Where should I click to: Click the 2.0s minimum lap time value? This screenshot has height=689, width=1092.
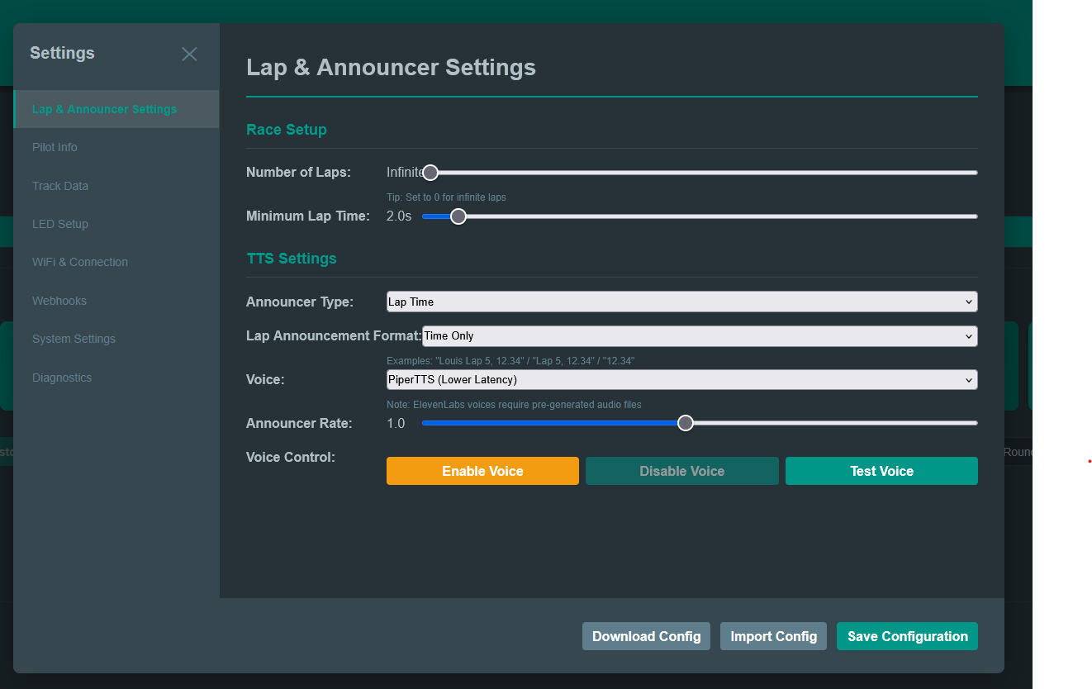pyautogui.click(x=399, y=216)
